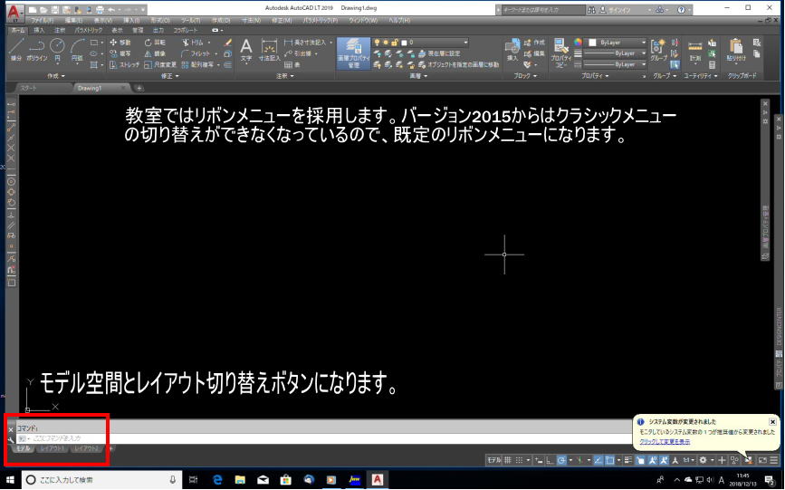Select the Line (線分) tool
This screenshot has width=785, height=490.
(x=16, y=50)
